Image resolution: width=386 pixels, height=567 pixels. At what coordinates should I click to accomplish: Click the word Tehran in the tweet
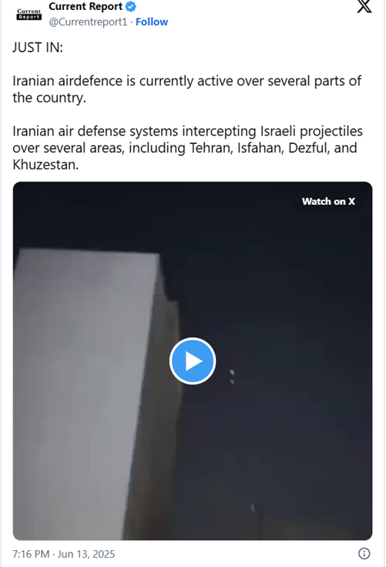tap(211, 148)
